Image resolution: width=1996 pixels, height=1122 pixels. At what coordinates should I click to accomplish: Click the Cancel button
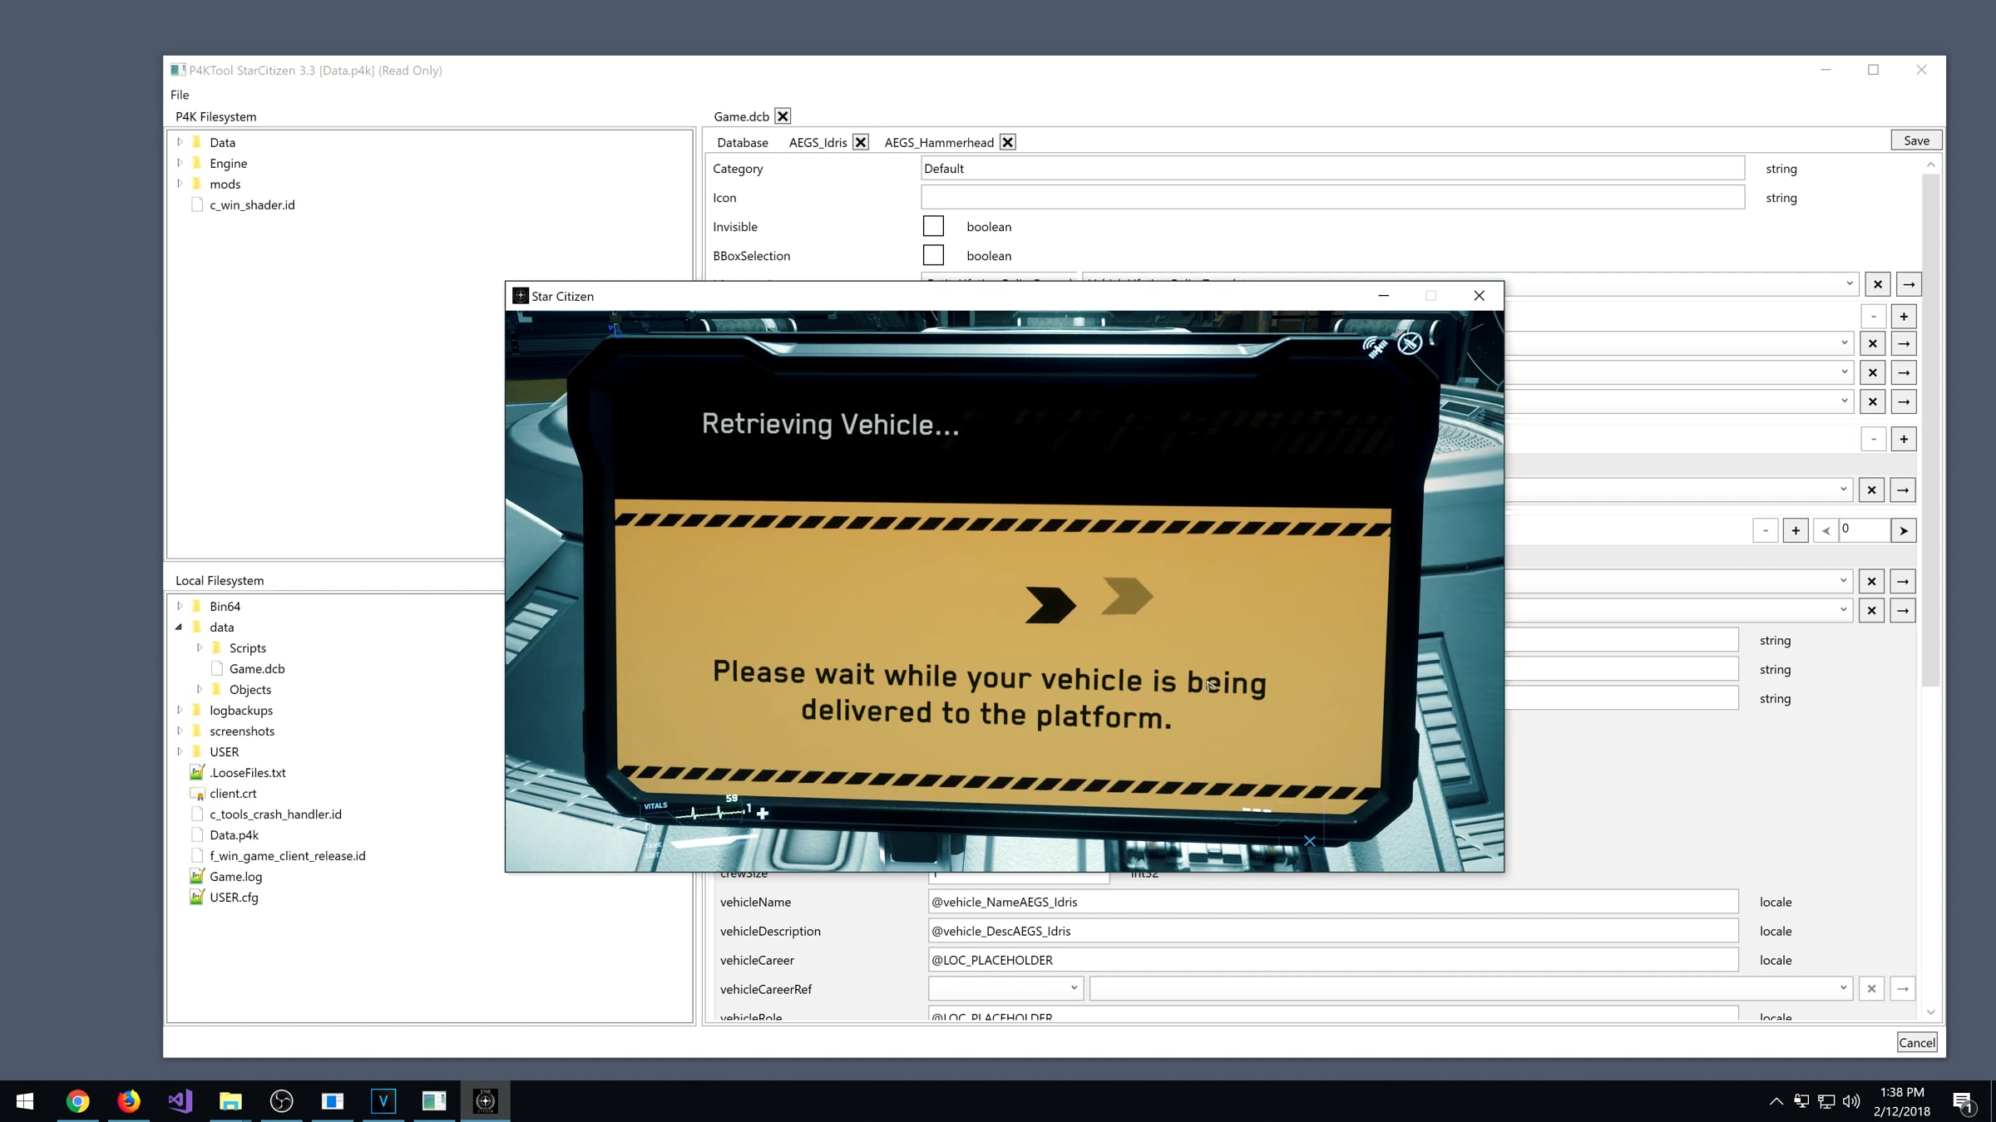[1917, 1042]
